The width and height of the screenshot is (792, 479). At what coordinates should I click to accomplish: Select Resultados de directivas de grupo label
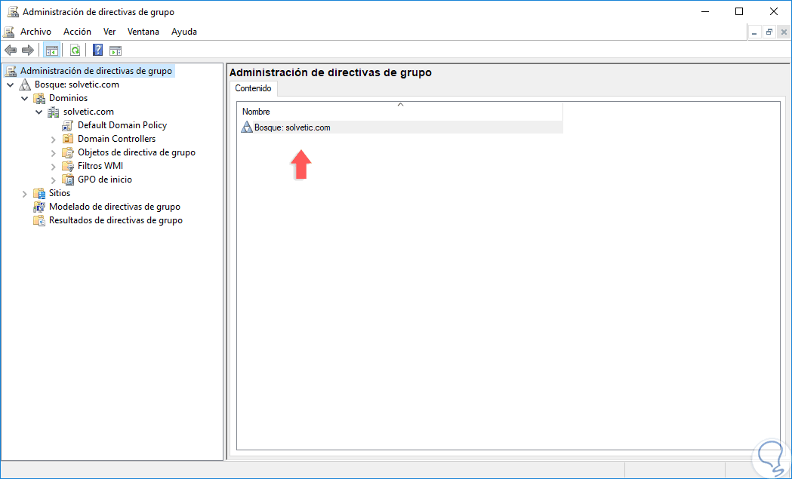[x=116, y=220]
